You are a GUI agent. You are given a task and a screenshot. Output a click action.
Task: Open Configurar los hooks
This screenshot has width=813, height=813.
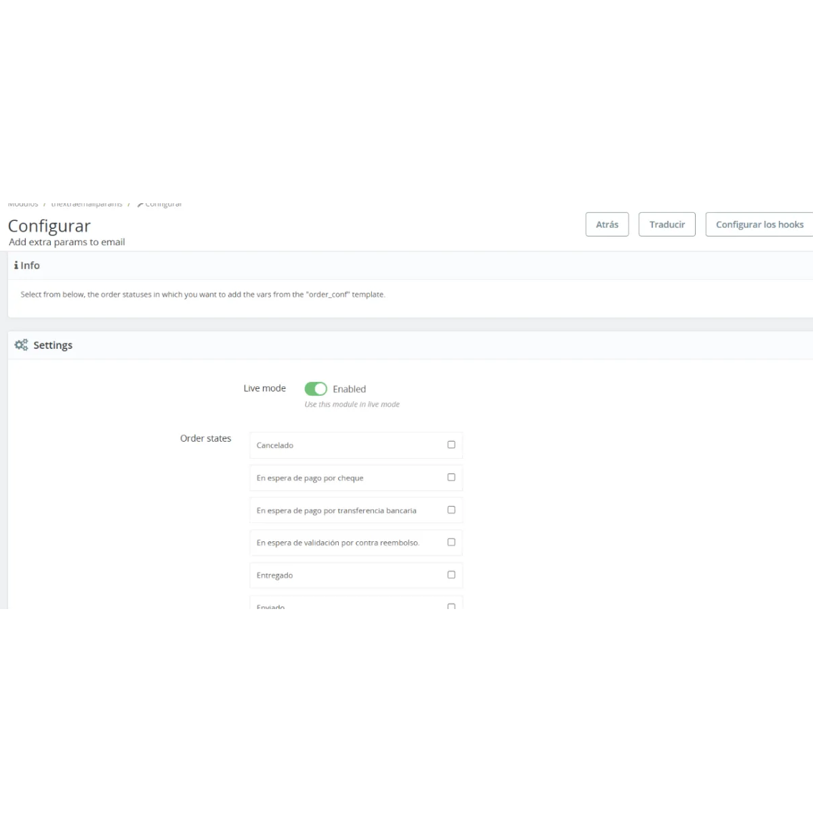(759, 224)
